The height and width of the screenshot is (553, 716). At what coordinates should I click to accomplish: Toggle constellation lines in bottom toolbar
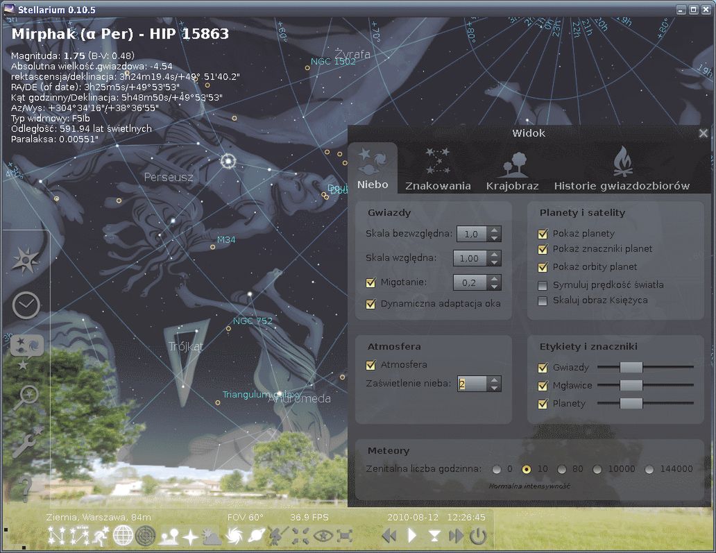click(x=56, y=536)
